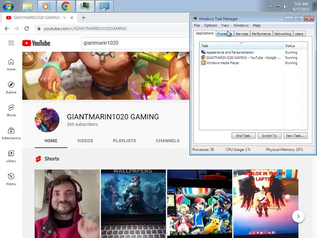The width and height of the screenshot is (317, 238).
Task: Switch to Chrome from the taskbar
Action: (66, 6)
